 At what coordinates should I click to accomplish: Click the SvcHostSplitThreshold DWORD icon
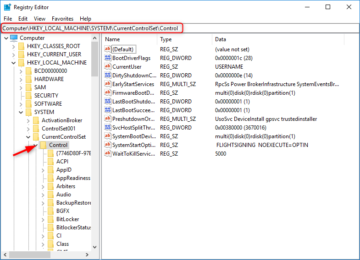(x=108, y=128)
